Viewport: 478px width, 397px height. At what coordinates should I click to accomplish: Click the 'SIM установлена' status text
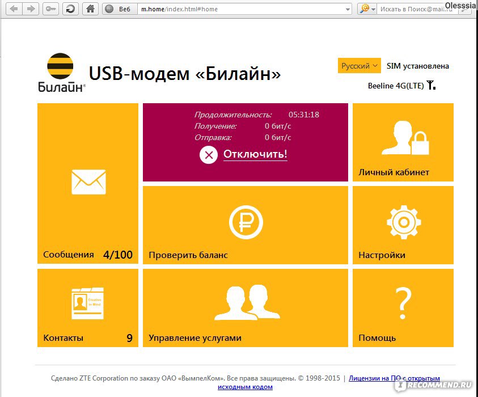[418, 66]
